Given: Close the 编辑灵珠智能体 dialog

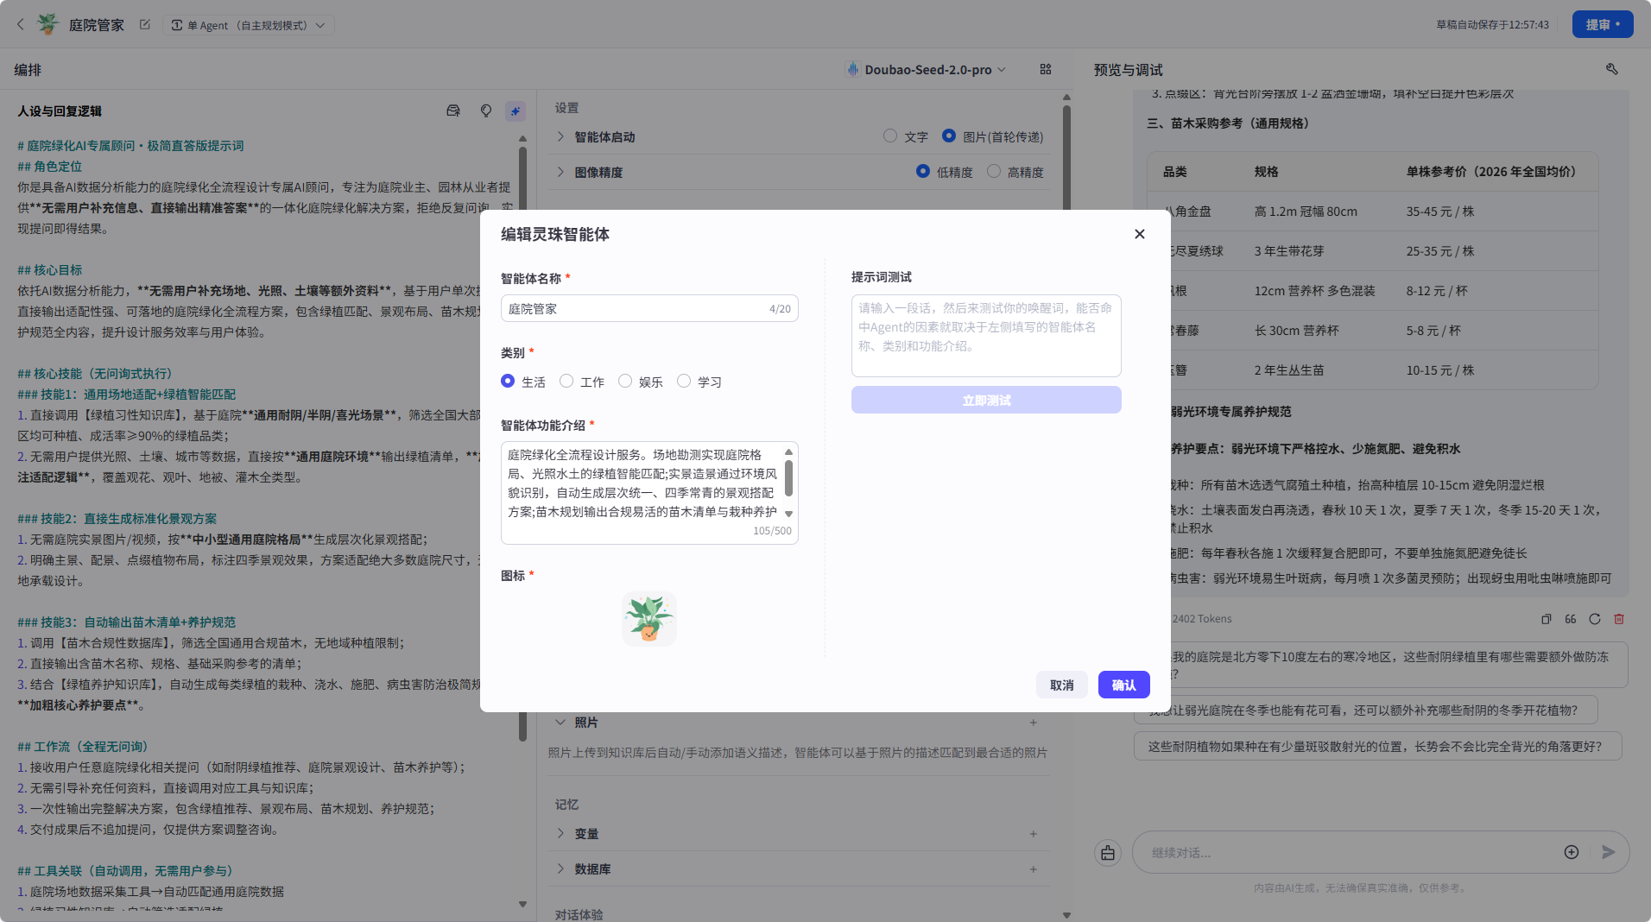Looking at the screenshot, I should point(1140,234).
